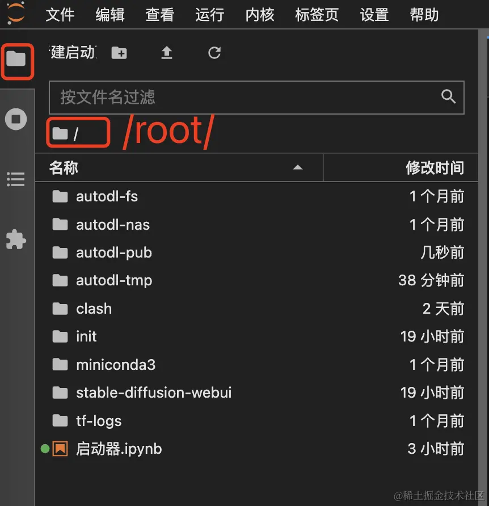Click the Jupyter logo icon
This screenshot has height=506, width=489.
point(15,14)
